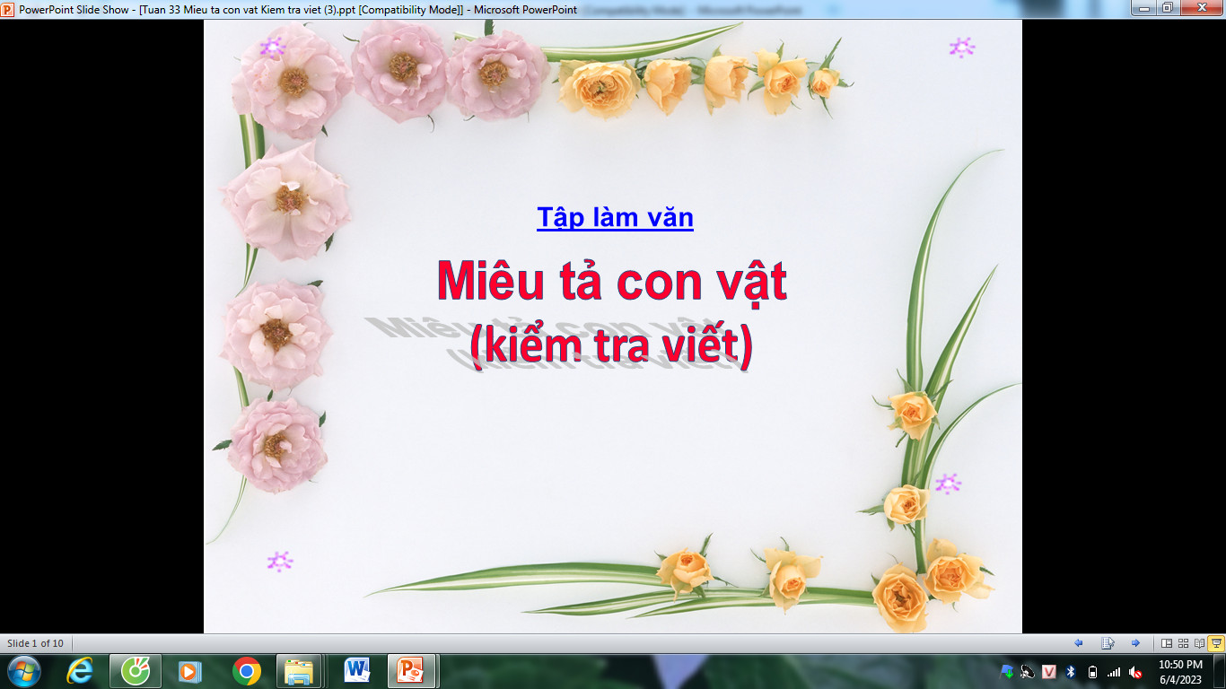Click the muted volume icon in tray
This screenshot has height=689, width=1226.
1135,672
